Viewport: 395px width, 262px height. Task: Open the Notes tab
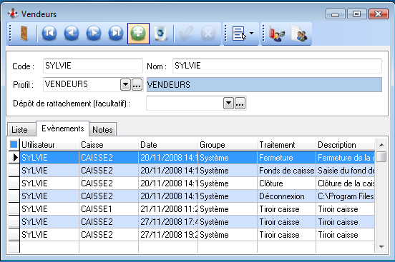click(x=102, y=129)
